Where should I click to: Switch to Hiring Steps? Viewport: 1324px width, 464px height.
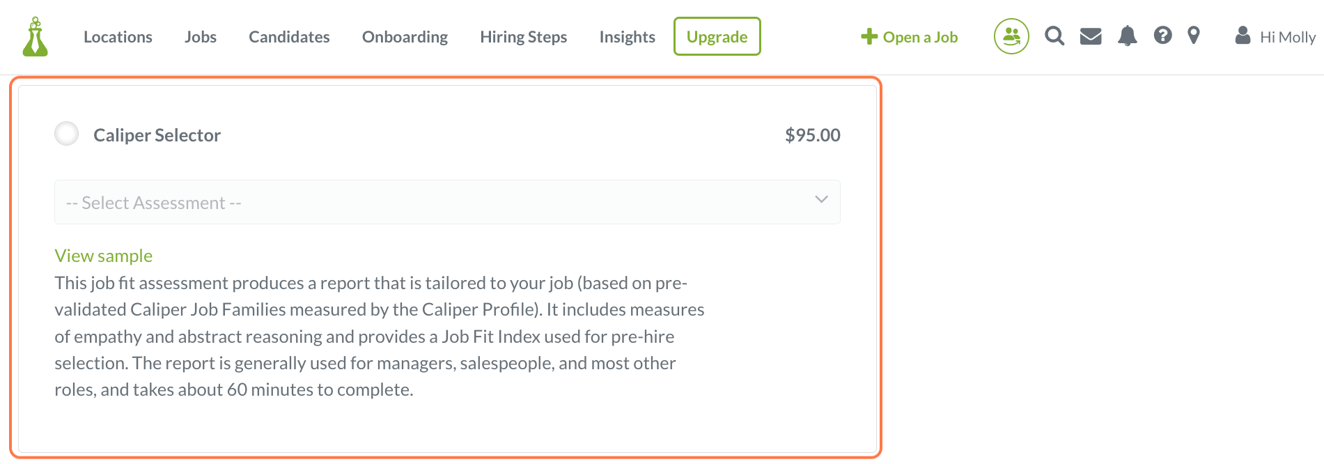point(523,37)
